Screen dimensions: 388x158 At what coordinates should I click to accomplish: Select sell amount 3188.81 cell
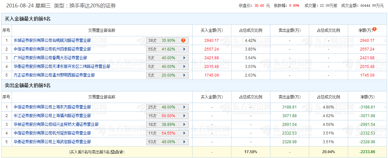point(289,107)
